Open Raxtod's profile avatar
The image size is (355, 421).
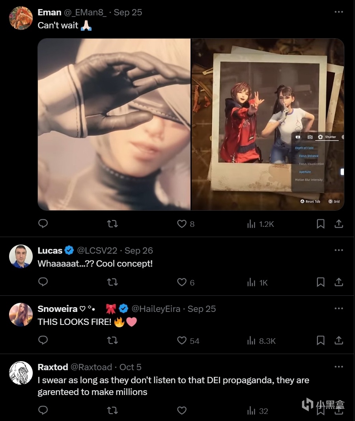(x=21, y=373)
